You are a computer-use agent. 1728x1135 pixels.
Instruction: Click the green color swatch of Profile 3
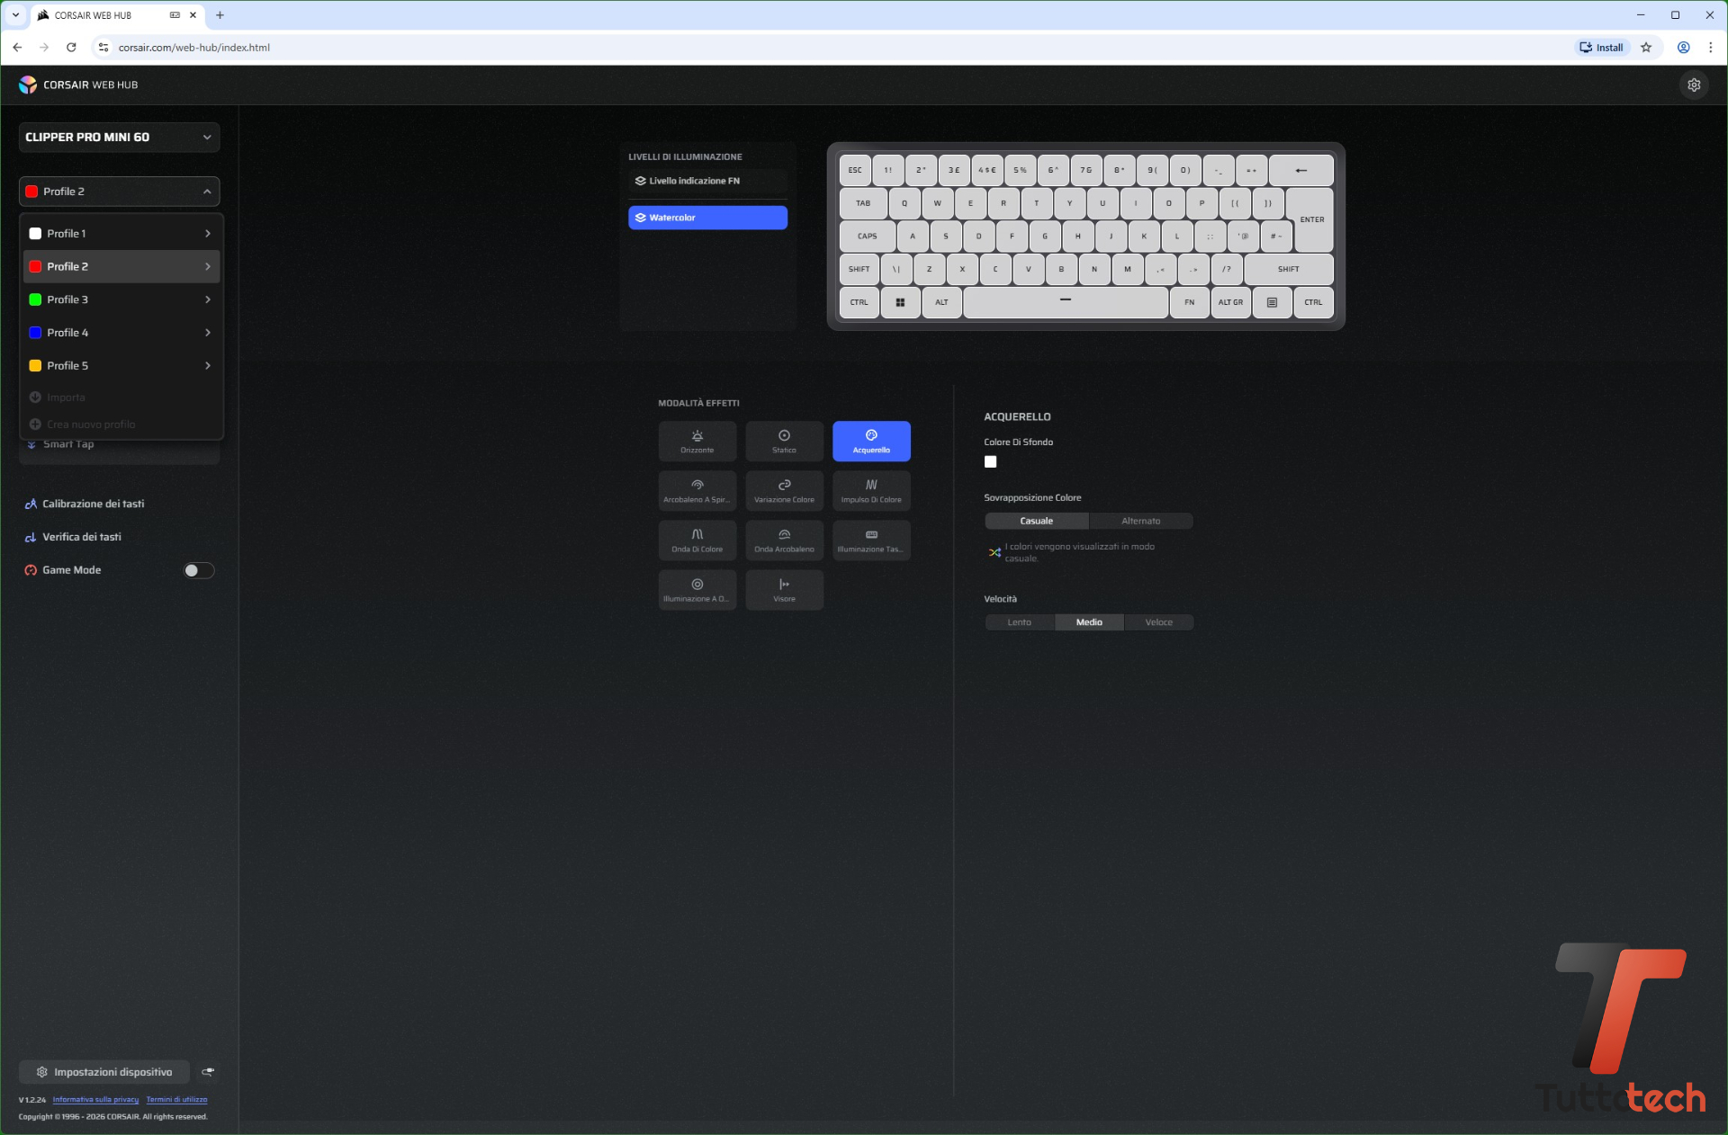point(35,299)
